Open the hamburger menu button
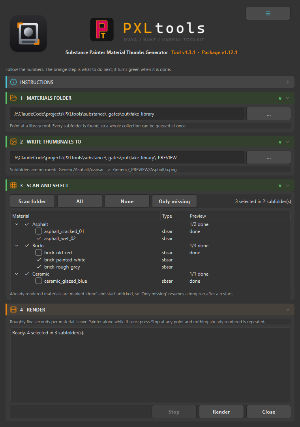Viewport: 300px width, 427px height. pos(268,13)
